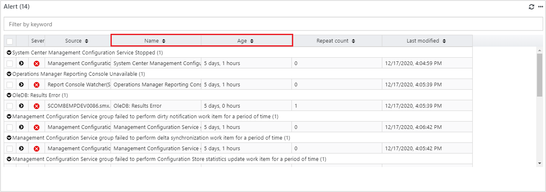
Task: Select the 12/17/2020, 4:06:42 PM cell
Action: (427, 127)
